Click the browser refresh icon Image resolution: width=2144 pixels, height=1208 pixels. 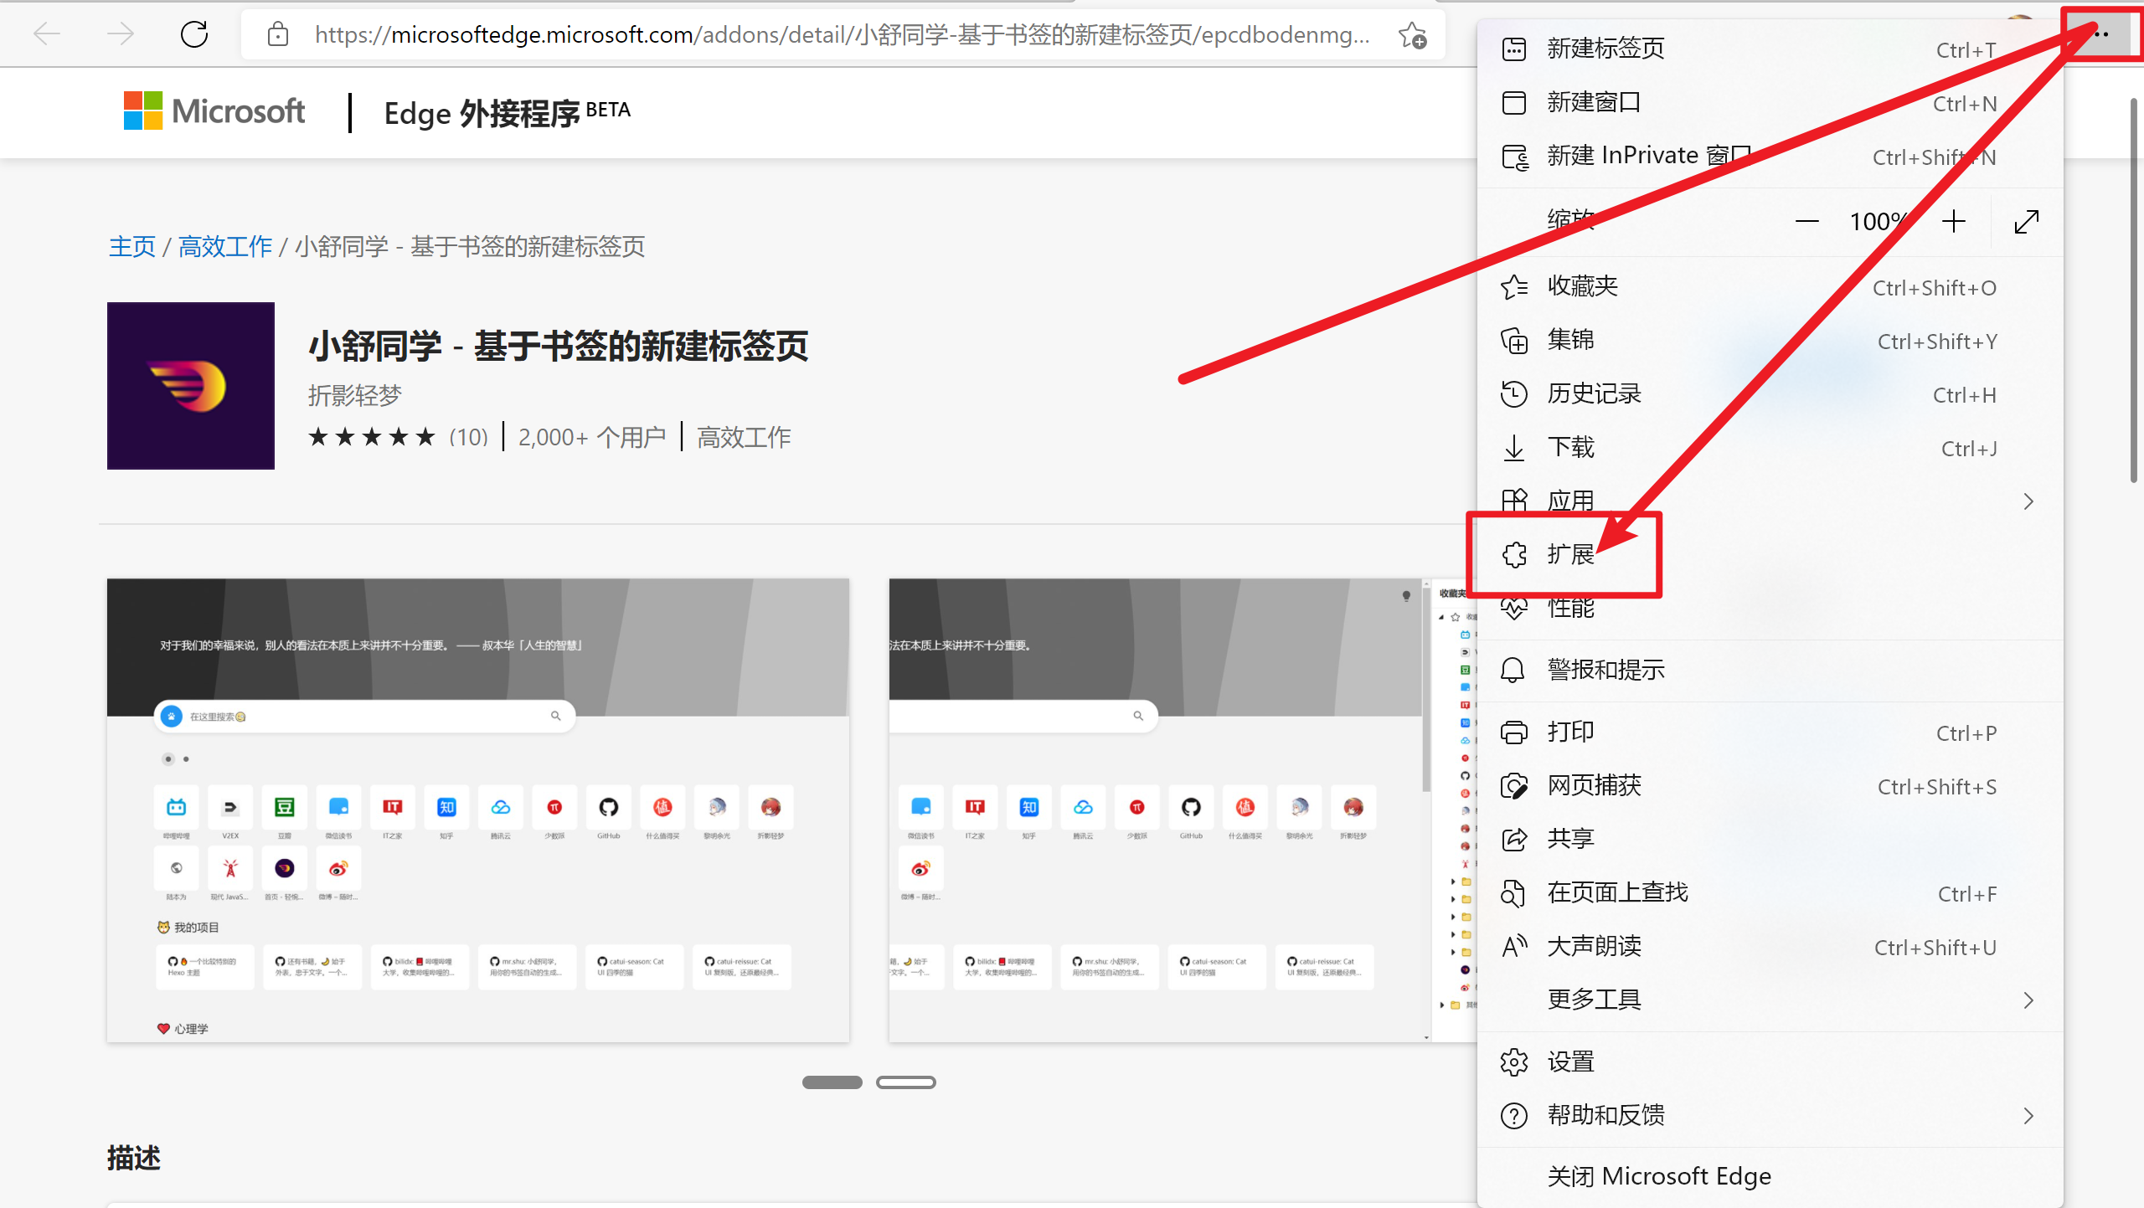194,34
